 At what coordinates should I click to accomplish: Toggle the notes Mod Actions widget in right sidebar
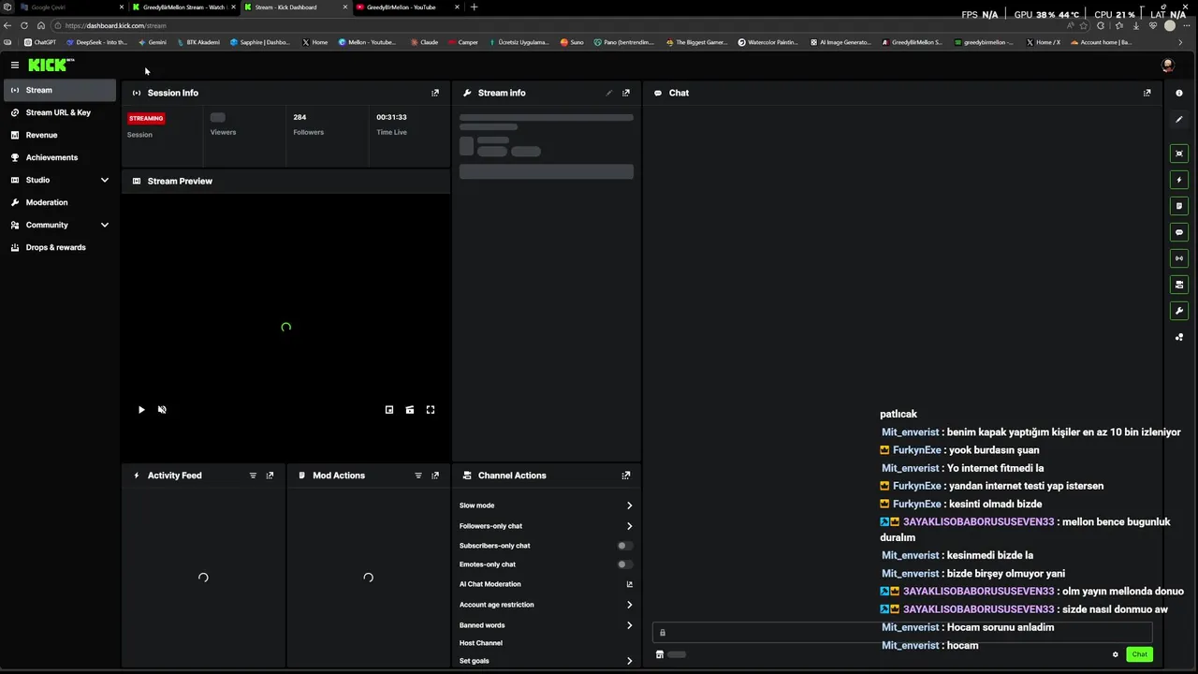coord(1179,206)
